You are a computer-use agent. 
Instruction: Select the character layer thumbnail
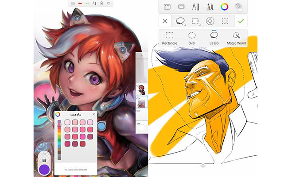click(x=142, y=90)
